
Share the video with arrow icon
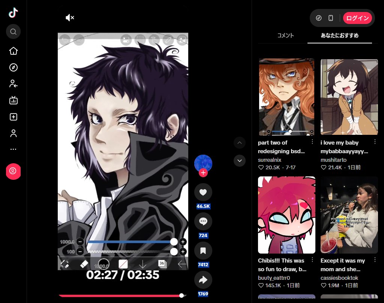coord(203,280)
